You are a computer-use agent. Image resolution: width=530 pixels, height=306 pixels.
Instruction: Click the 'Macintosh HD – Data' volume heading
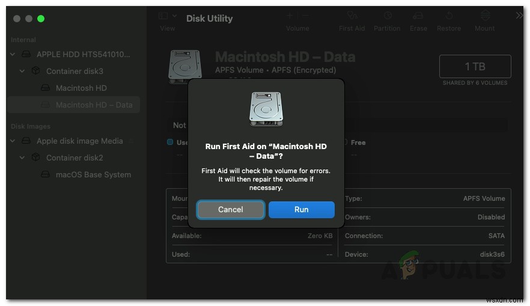tap(285, 57)
